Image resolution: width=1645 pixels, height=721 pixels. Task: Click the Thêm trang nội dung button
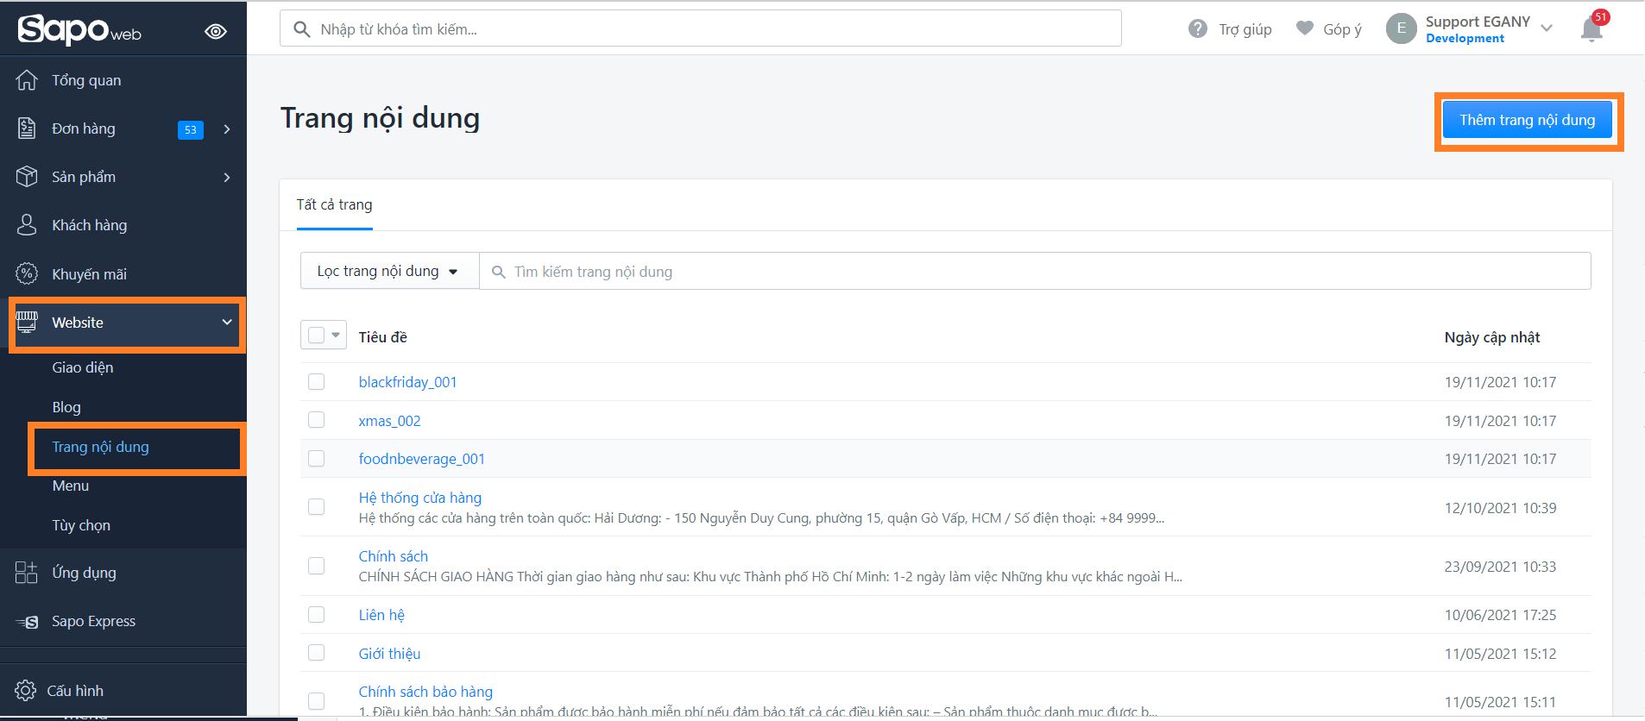[x=1527, y=120]
